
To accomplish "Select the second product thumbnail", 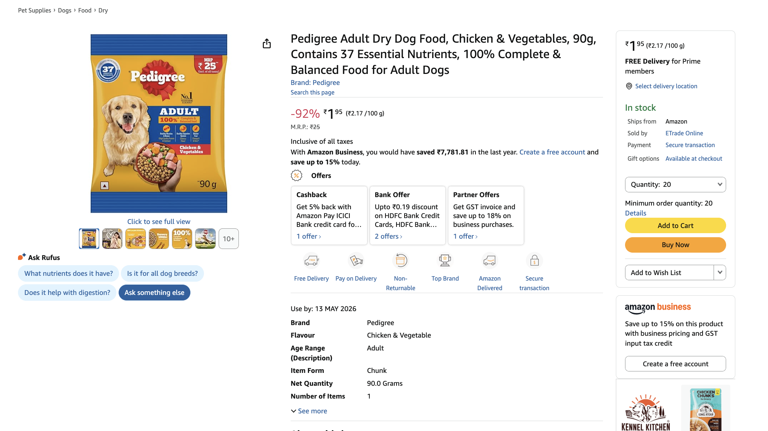I will 112,239.
